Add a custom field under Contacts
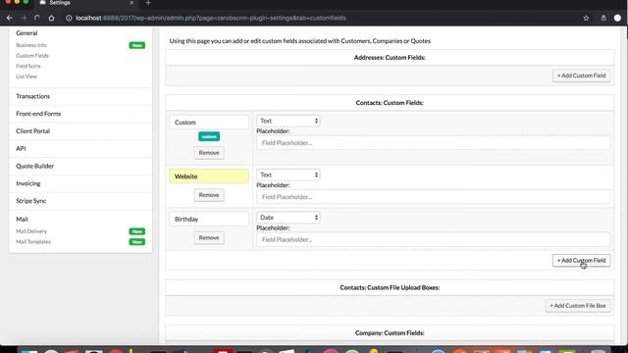 [x=581, y=261]
